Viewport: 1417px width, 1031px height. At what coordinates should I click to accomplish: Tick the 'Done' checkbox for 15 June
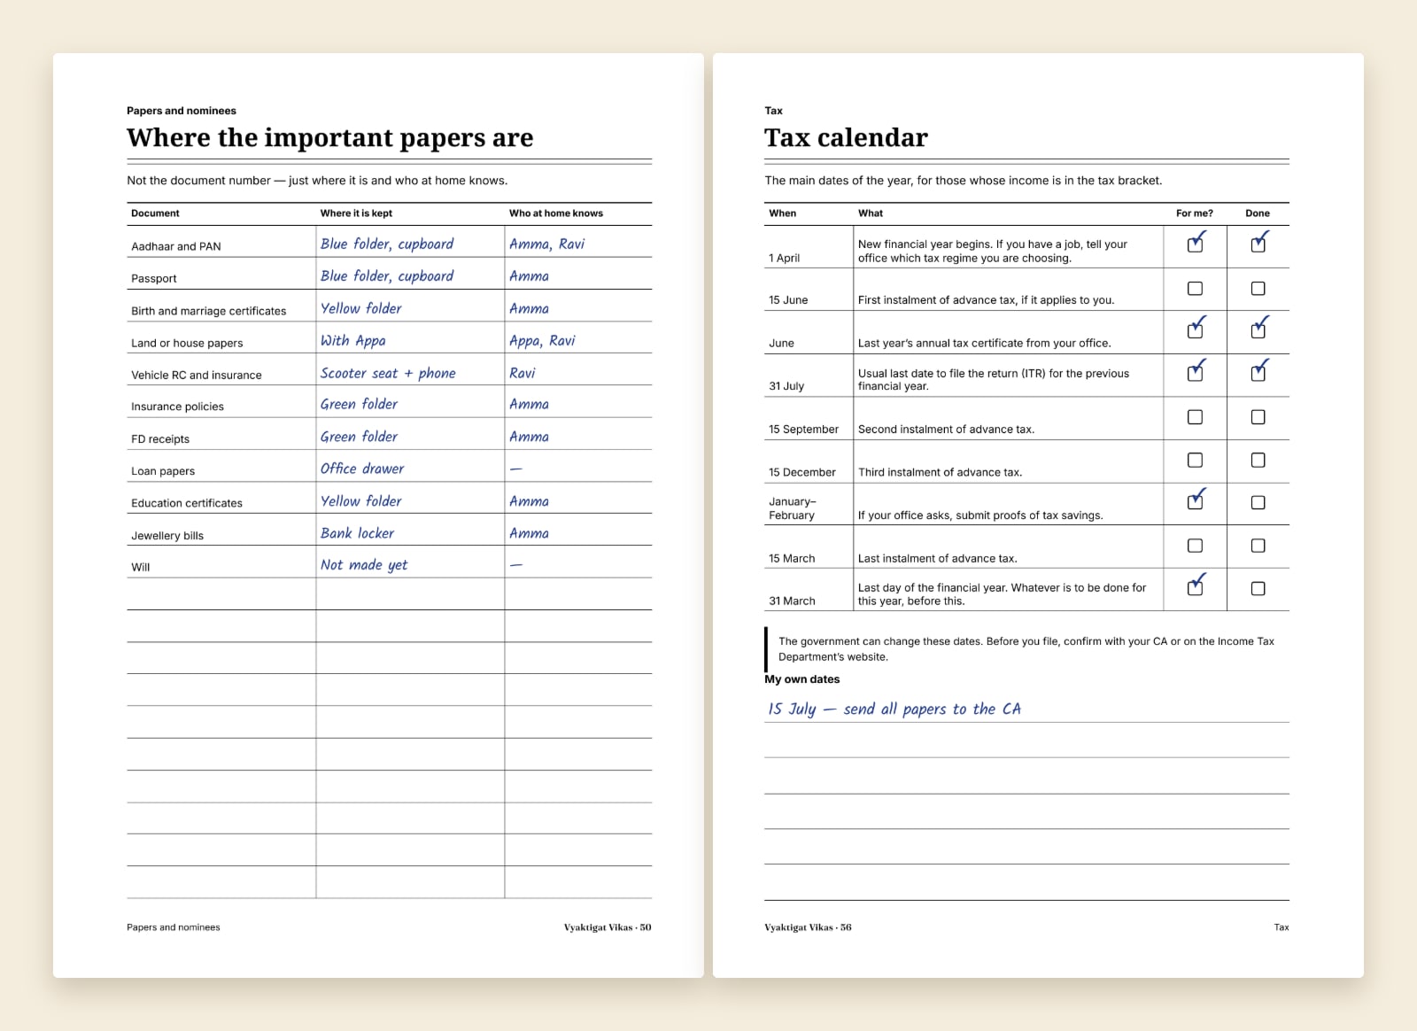click(x=1258, y=289)
